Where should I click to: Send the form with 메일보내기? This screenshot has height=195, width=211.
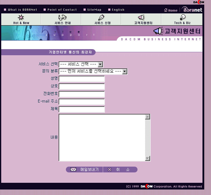click(x=84, y=169)
